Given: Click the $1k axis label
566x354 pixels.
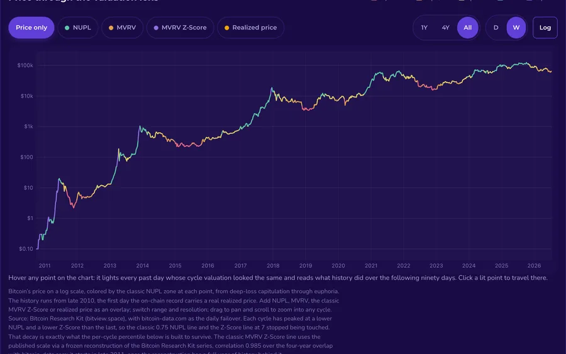Looking at the screenshot, I should tap(28, 126).
